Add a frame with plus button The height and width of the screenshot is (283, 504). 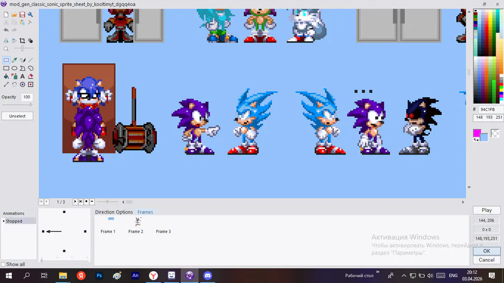[86, 201]
